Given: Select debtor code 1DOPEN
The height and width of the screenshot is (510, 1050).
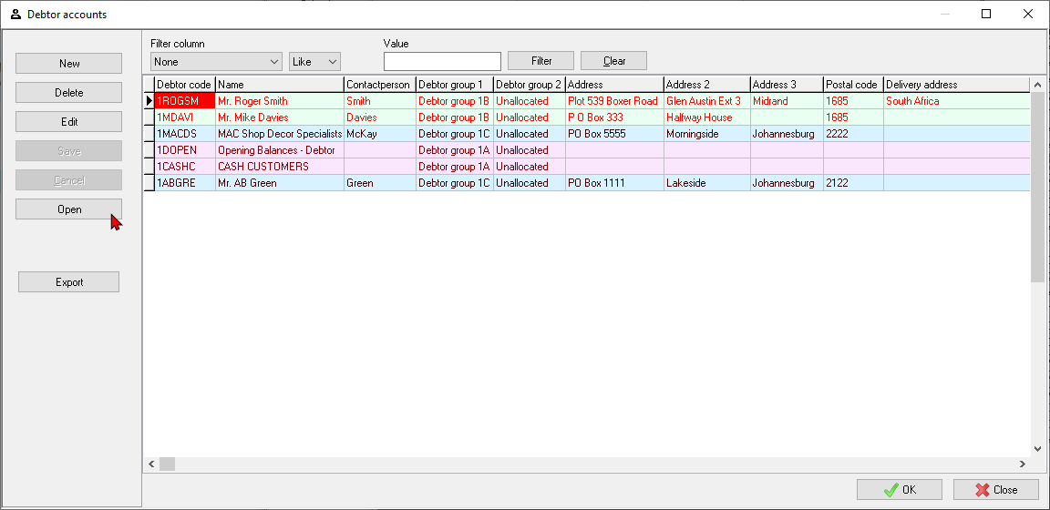Looking at the screenshot, I should 184,150.
